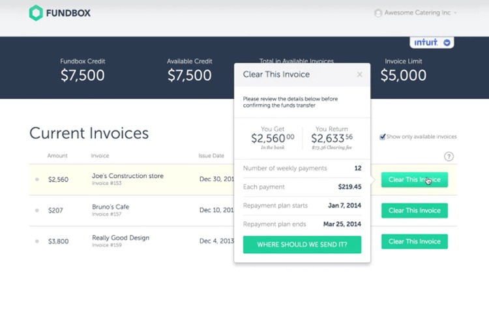
Task: Select the Joe's Construction store row name
Action: coord(128,176)
